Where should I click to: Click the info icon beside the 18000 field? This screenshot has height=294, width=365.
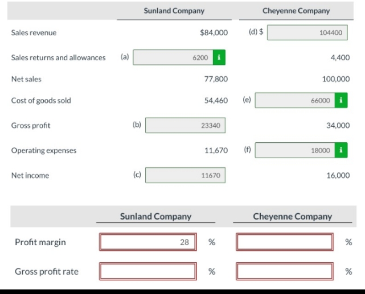pos(341,151)
